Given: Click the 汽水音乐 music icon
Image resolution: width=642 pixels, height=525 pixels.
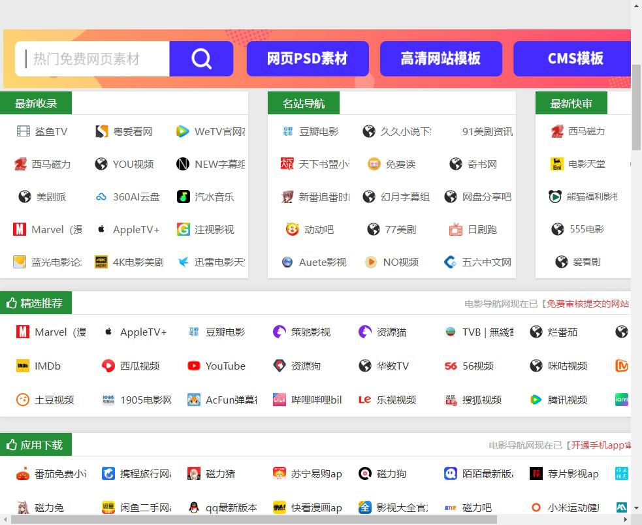Looking at the screenshot, I should tap(183, 197).
